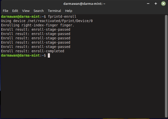Open the View menu
The image size is (168, 119).
pyautogui.click(x=26, y=11)
